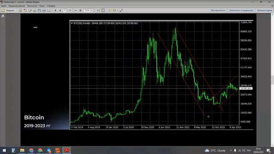Click the Windows Start button

[x=4, y=150]
